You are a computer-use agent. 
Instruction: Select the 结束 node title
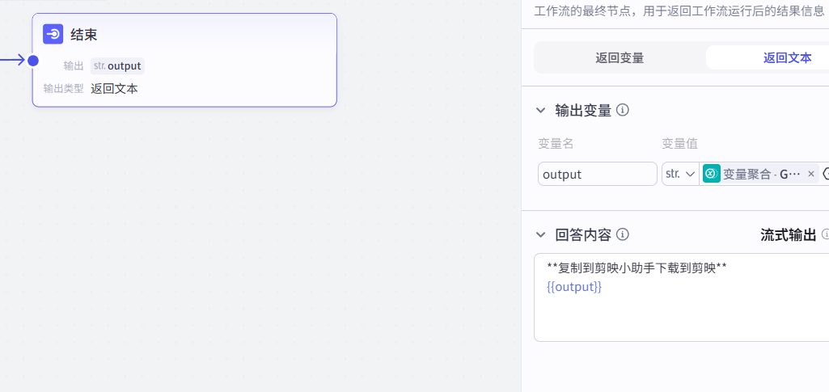pos(84,35)
